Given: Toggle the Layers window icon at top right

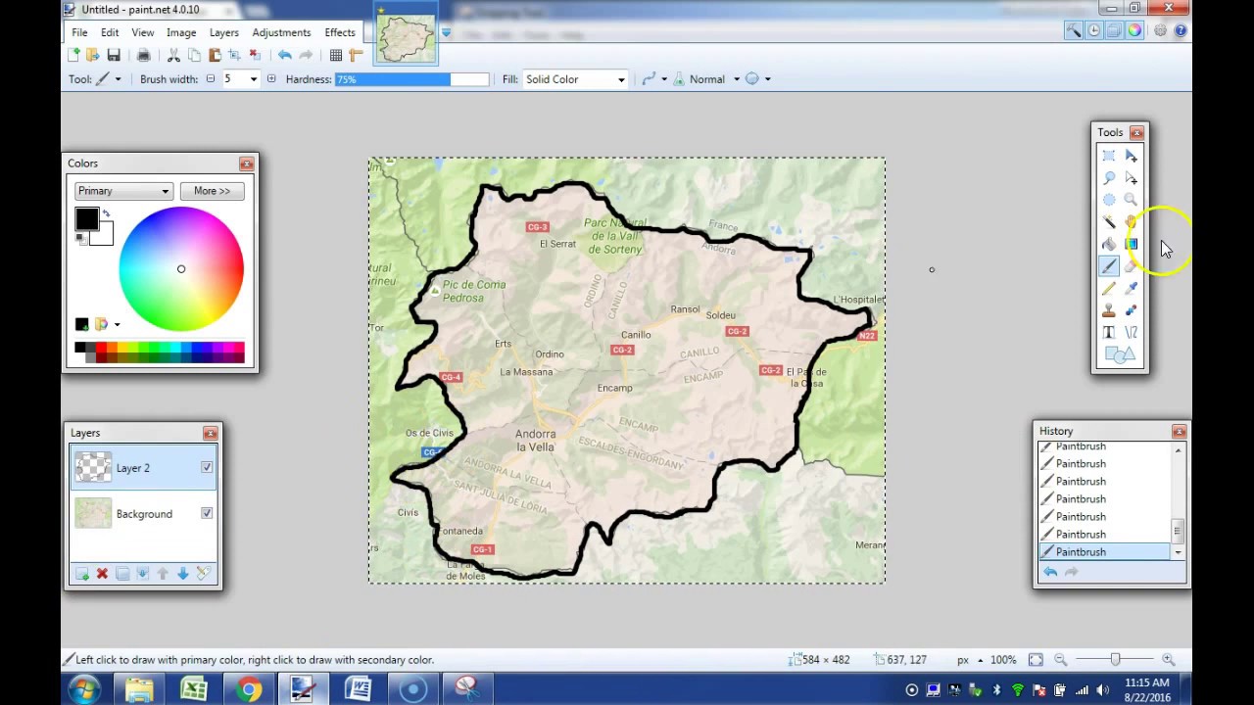Looking at the screenshot, I should point(1114,31).
